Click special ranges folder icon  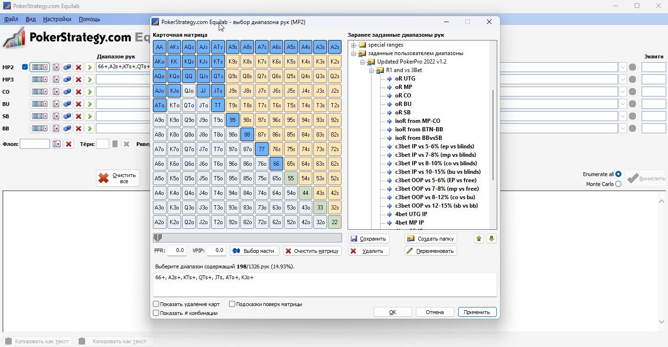(x=362, y=45)
